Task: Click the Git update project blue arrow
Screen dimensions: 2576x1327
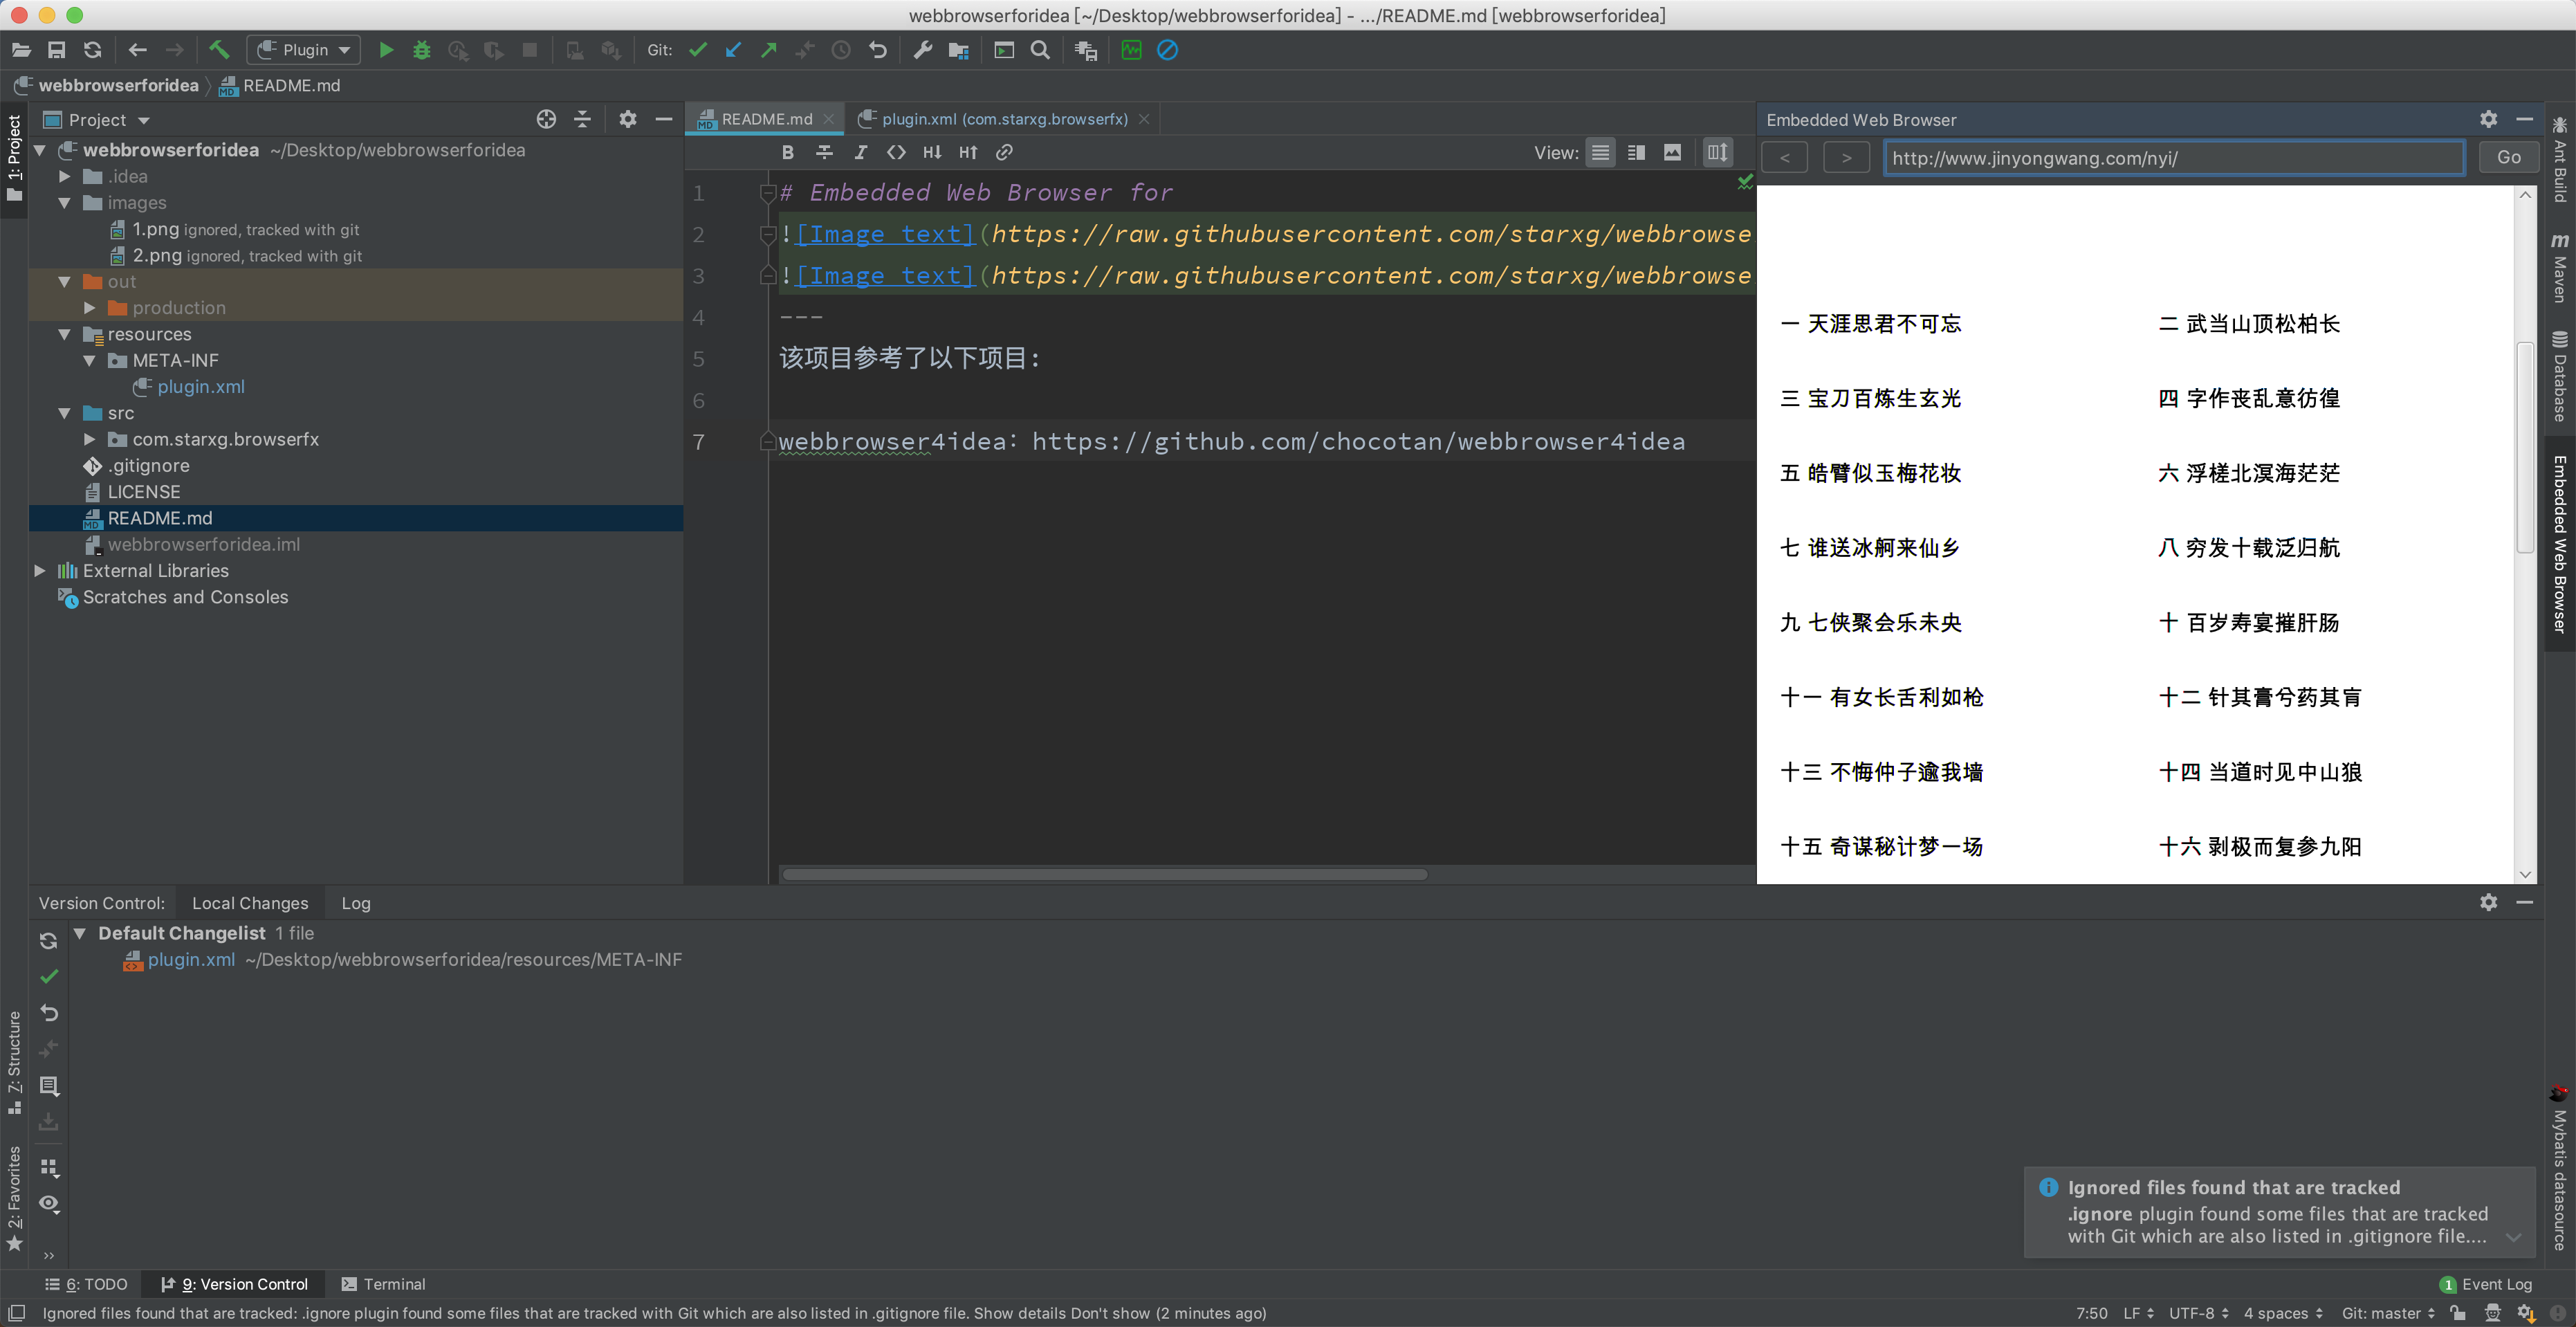Action: [x=733, y=50]
